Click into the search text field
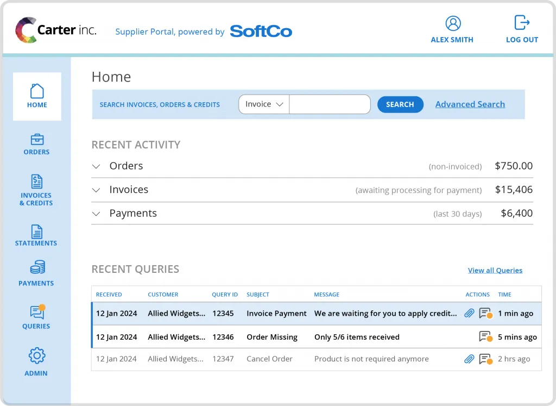Viewport: 556px width, 406px height. tap(330, 104)
